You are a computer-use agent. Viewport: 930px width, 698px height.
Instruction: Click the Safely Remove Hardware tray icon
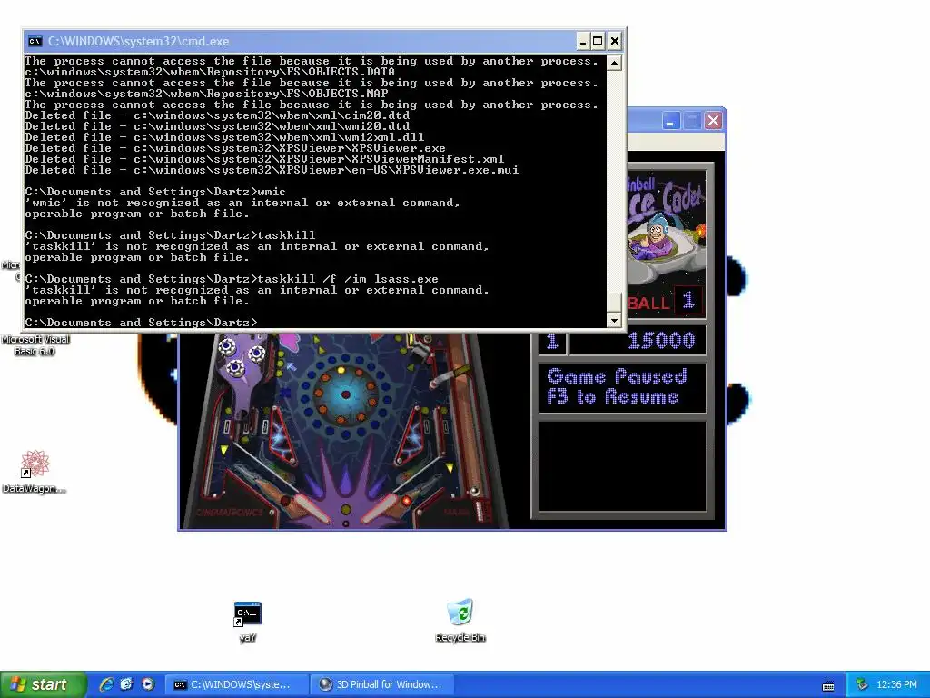(x=862, y=684)
